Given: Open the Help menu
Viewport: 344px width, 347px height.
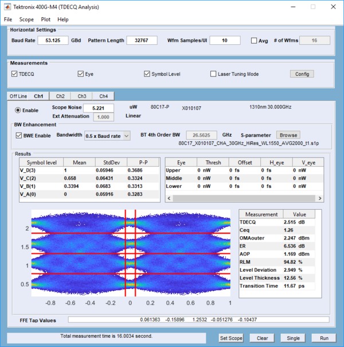Looking at the screenshot, I should click(63, 20).
